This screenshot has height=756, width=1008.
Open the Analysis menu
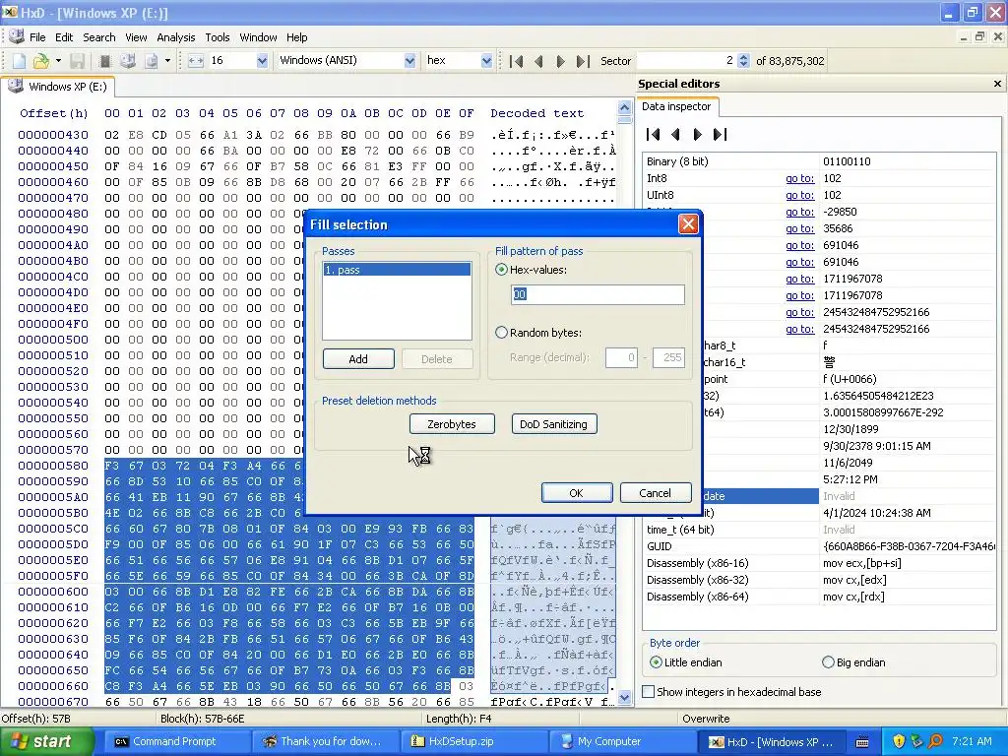coord(175,37)
